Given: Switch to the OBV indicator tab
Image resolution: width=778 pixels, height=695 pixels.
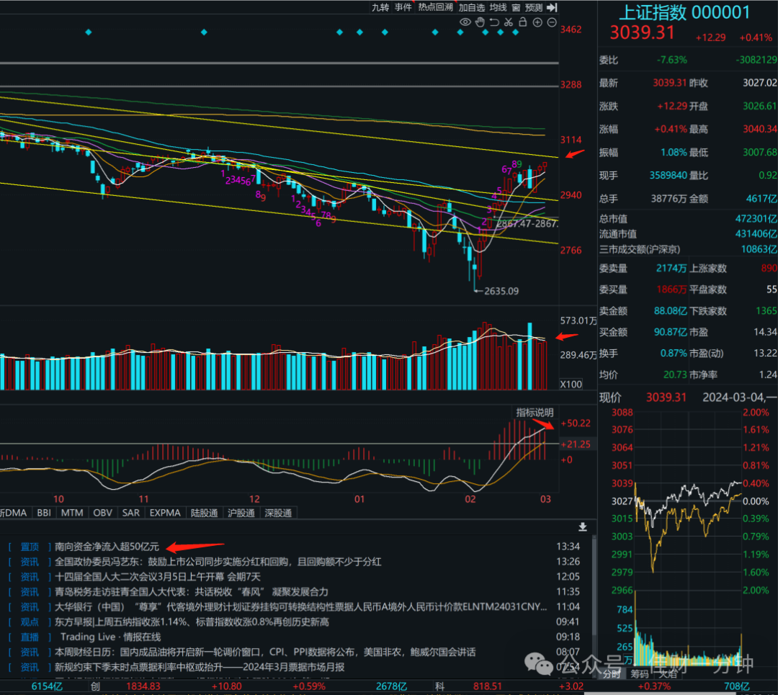Looking at the screenshot, I should coord(103,513).
